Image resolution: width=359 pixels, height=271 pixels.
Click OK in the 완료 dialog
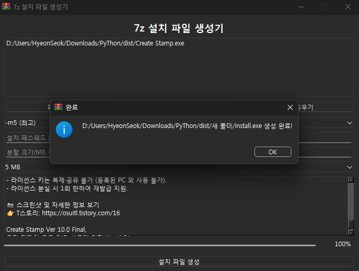point(273,152)
